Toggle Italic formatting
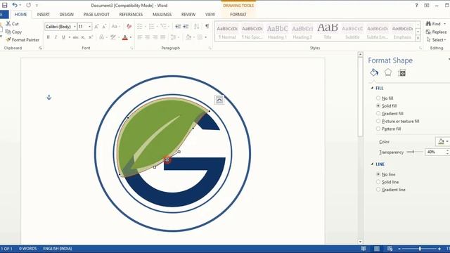The width and height of the screenshot is (450, 253). point(56,37)
